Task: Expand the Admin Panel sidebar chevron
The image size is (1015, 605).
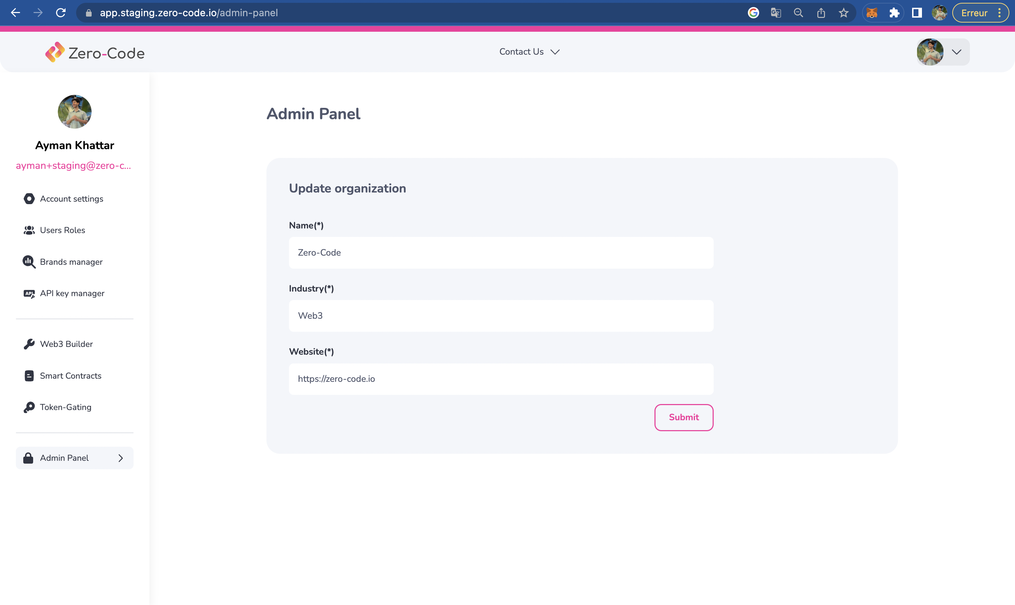Action: (x=121, y=458)
